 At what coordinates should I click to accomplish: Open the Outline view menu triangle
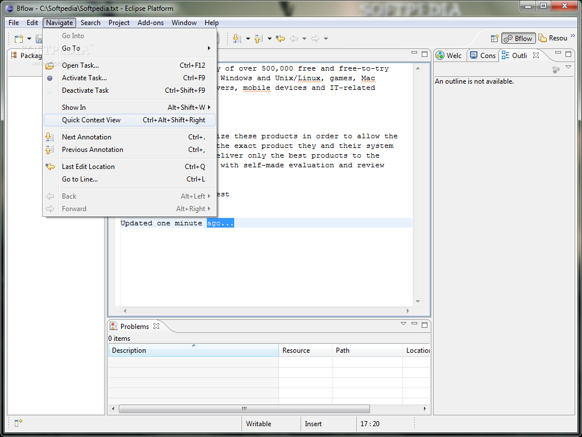(x=568, y=67)
